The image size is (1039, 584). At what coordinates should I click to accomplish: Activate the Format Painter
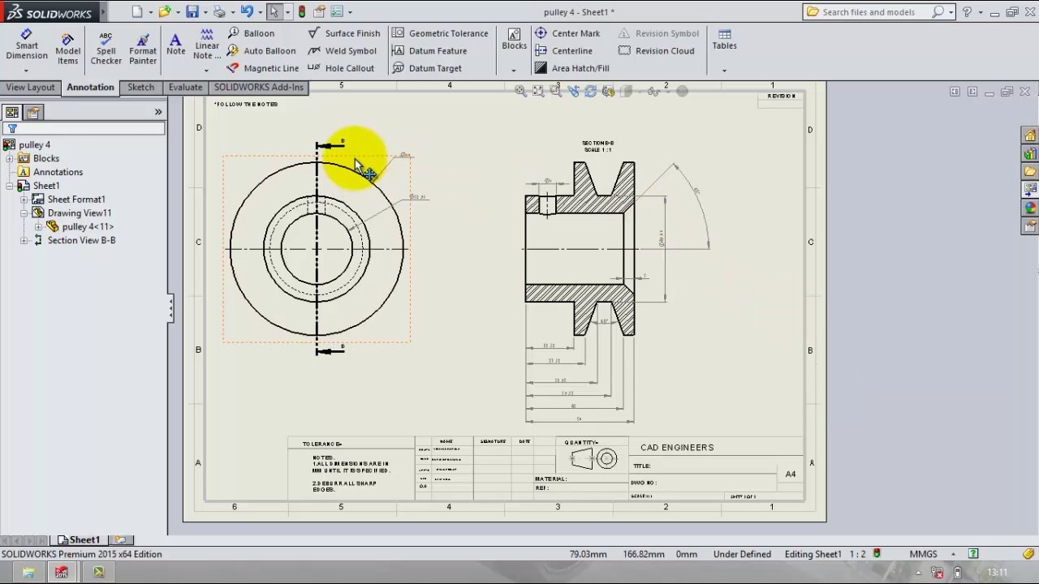[x=143, y=49]
